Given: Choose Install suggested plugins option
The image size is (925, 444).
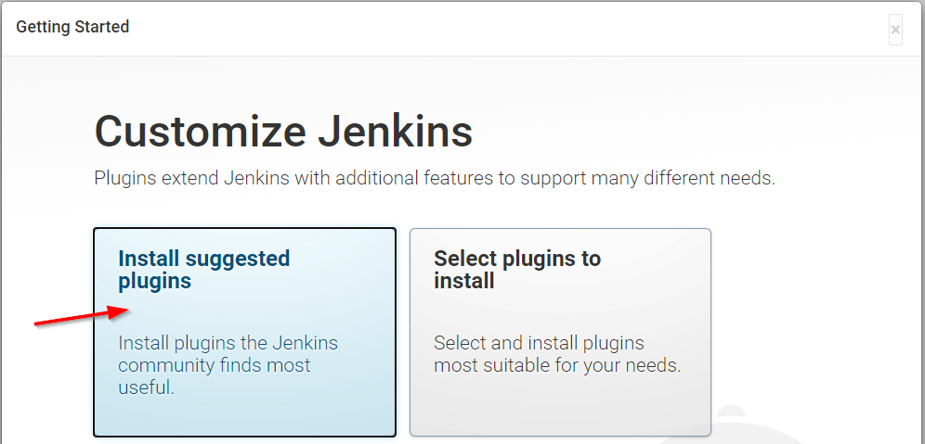Looking at the screenshot, I should [244, 332].
